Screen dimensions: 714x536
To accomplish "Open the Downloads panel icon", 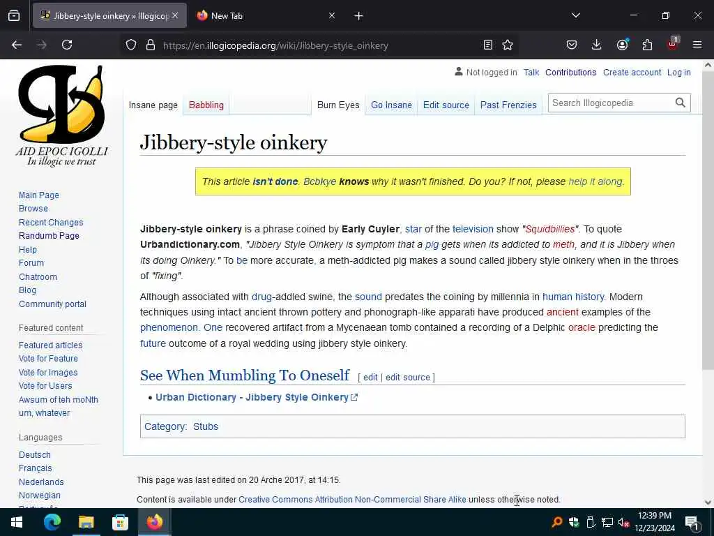I will [597, 45].
